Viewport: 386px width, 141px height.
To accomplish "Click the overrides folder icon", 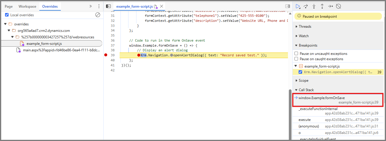I will [10, 24].
